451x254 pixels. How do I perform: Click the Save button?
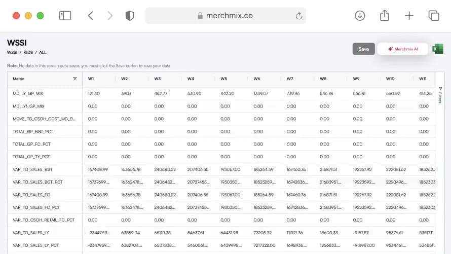pyautogui.click(x=363, y=49)
